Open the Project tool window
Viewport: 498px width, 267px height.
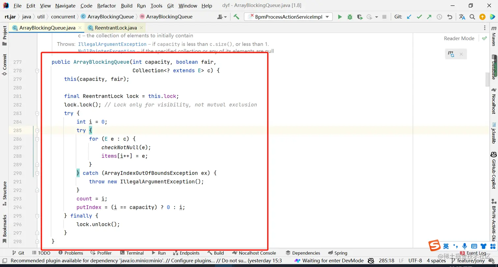[5, 36]
